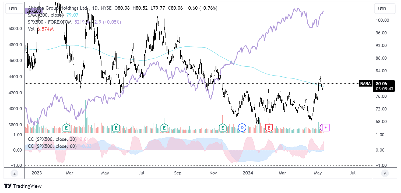Open the blue D dividend marker
This screenshot has height=193, width=401.
(242, 128)
